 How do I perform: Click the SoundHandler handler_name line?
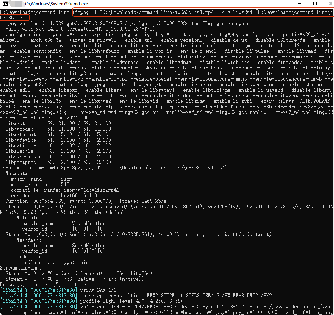[x=63, y=246]
